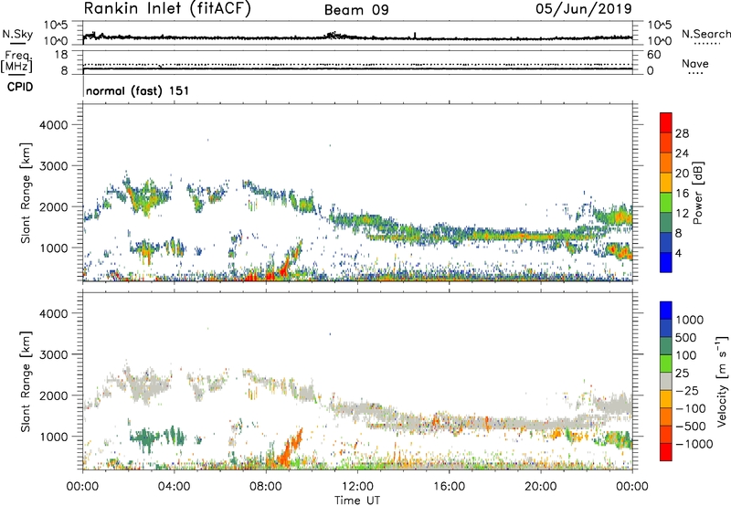Screen dimensions: 731x506
Task: Click the red power streak near 09:00
Action: [285, 266]
